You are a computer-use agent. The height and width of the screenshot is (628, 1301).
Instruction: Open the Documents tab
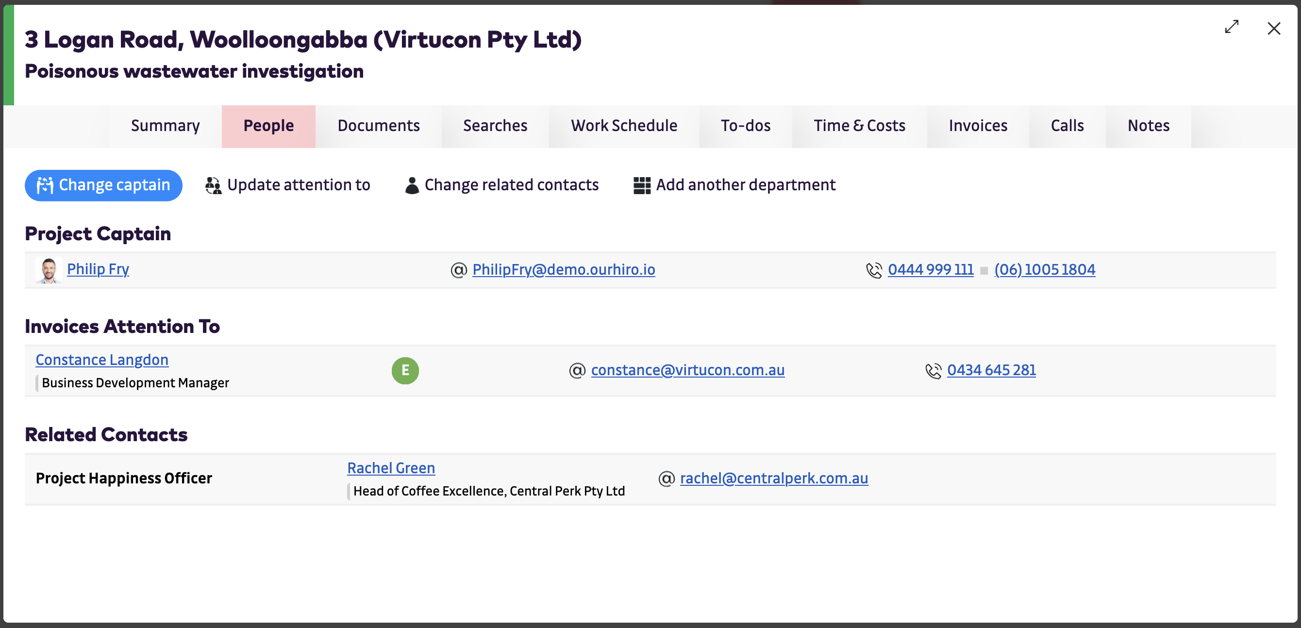pyautogui.click(x=378, y=126)
